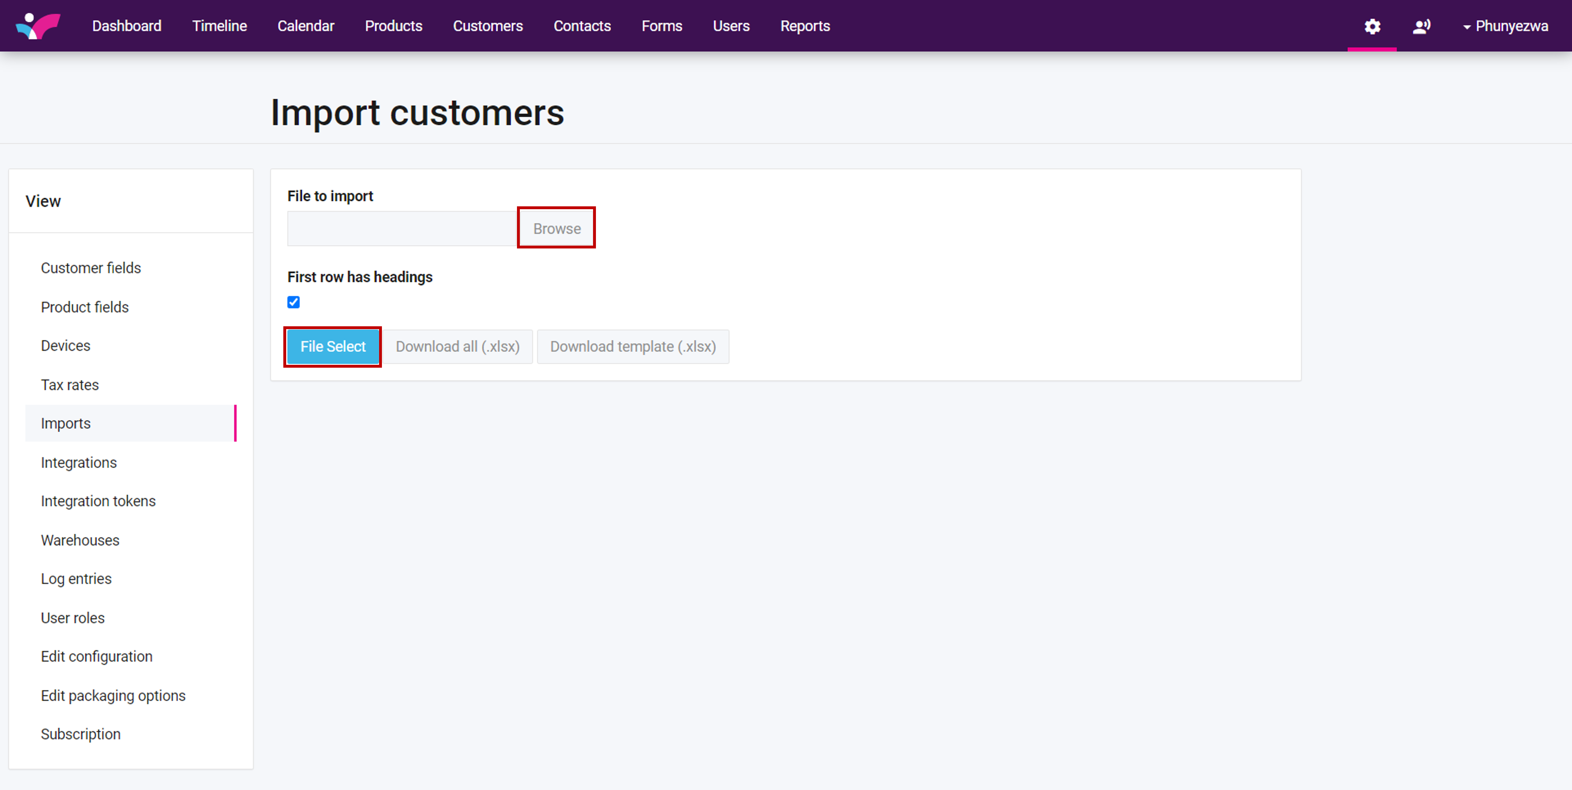Open the settings gear icon
This screenshot has width=1572, height=790.
(1372, 26)
